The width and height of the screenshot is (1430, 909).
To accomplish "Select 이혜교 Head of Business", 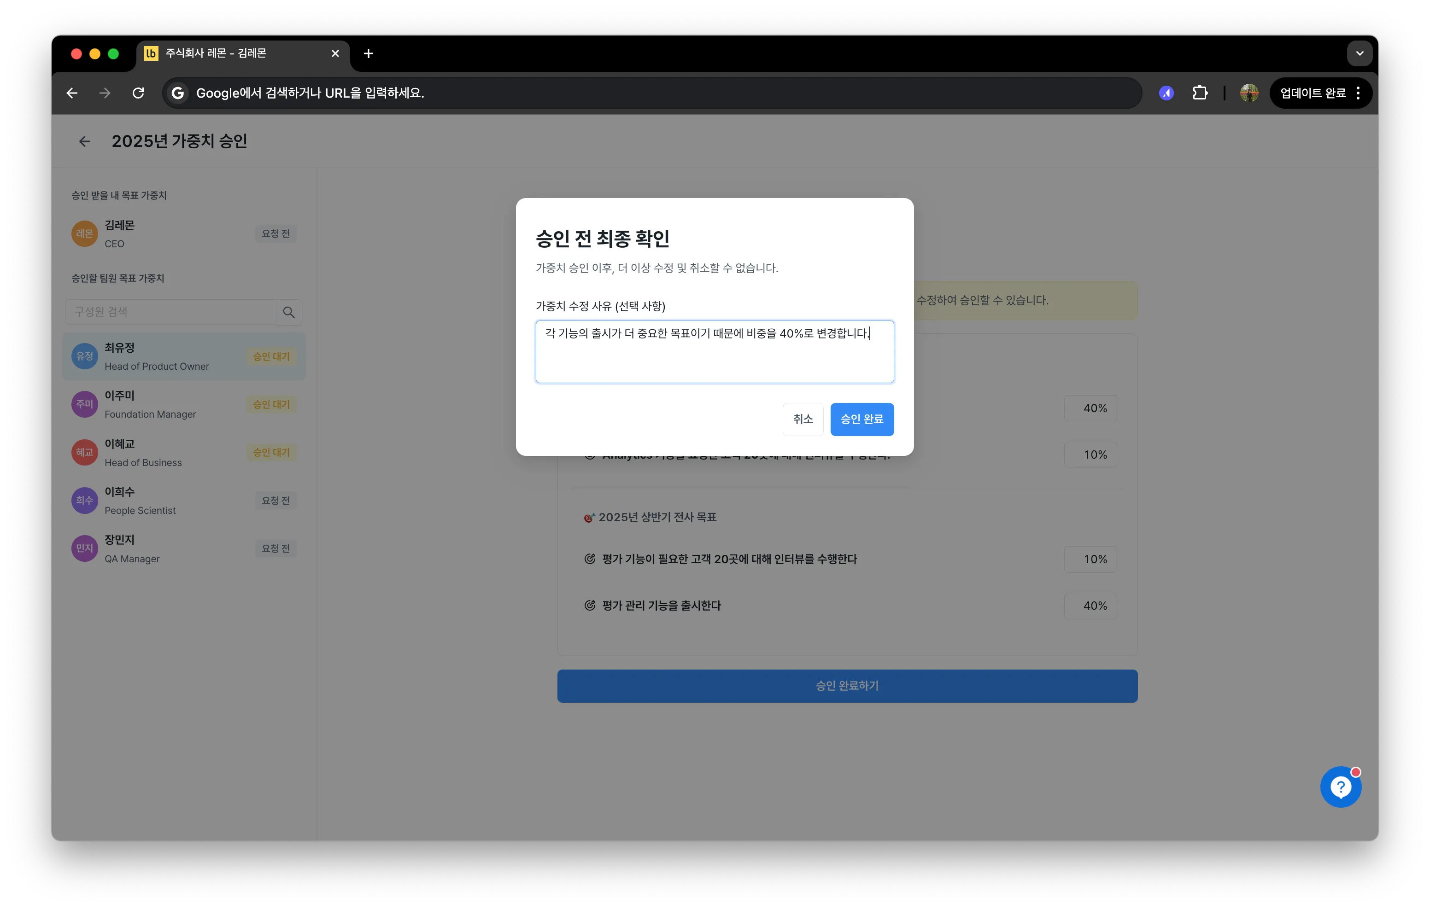I will coord(183,453).
